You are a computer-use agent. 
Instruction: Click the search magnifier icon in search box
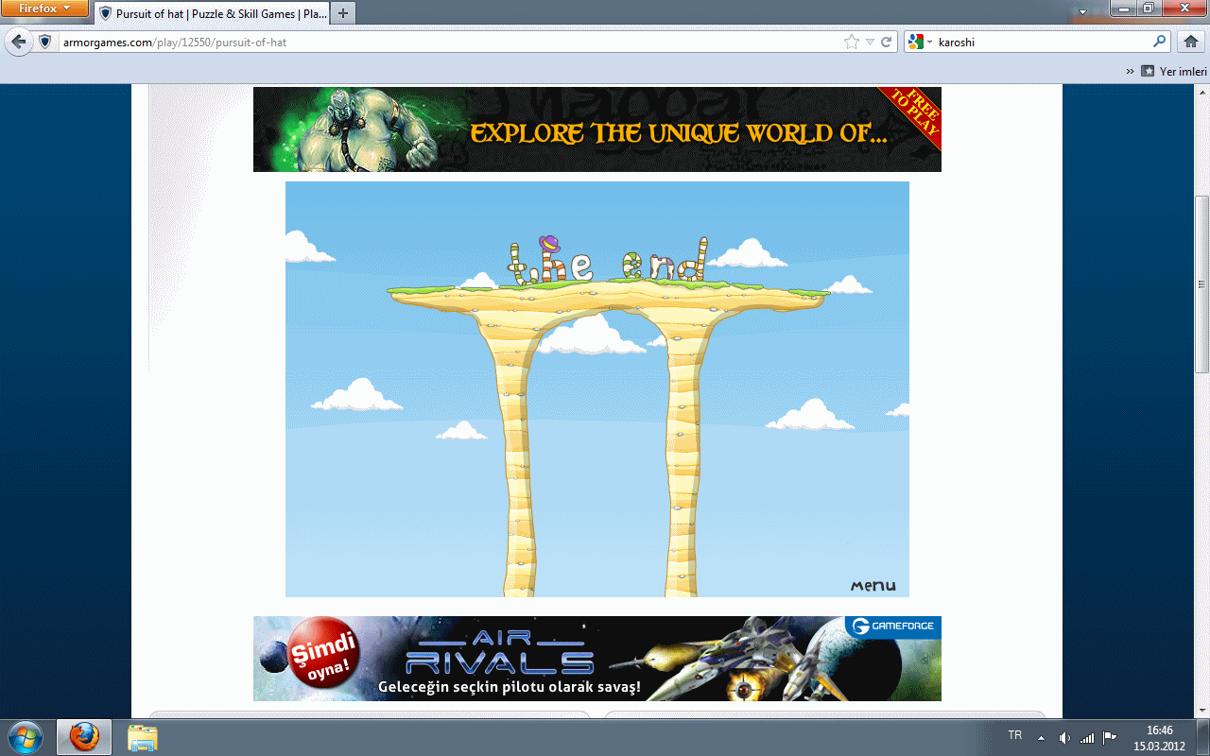1160,43
